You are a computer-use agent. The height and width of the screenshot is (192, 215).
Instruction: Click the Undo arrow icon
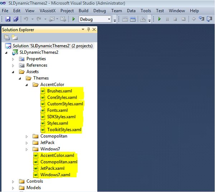[26, 19]
